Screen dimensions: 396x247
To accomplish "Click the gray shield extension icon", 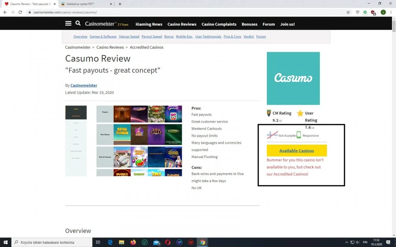I will point(358,12).
